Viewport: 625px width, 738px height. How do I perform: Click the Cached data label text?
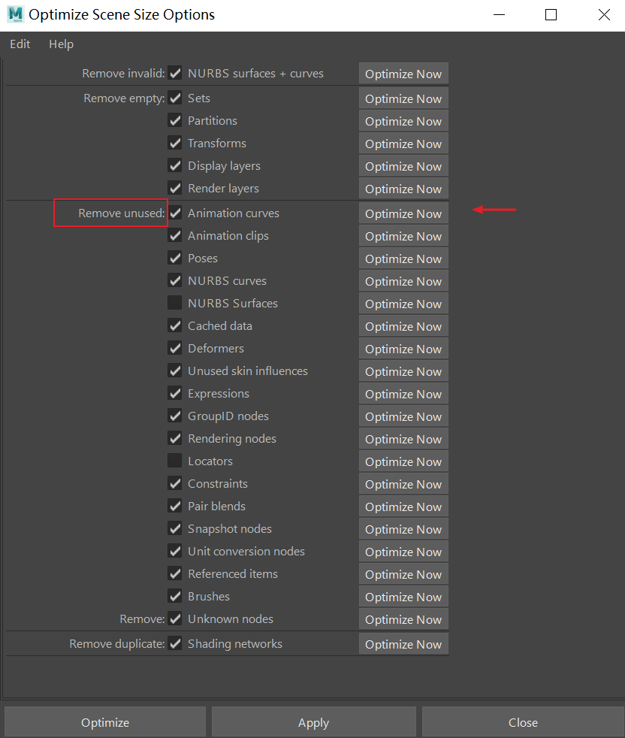coord(220,325)
